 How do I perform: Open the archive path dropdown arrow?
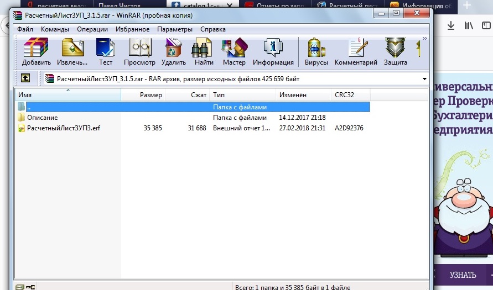click(x=424, y=79)
